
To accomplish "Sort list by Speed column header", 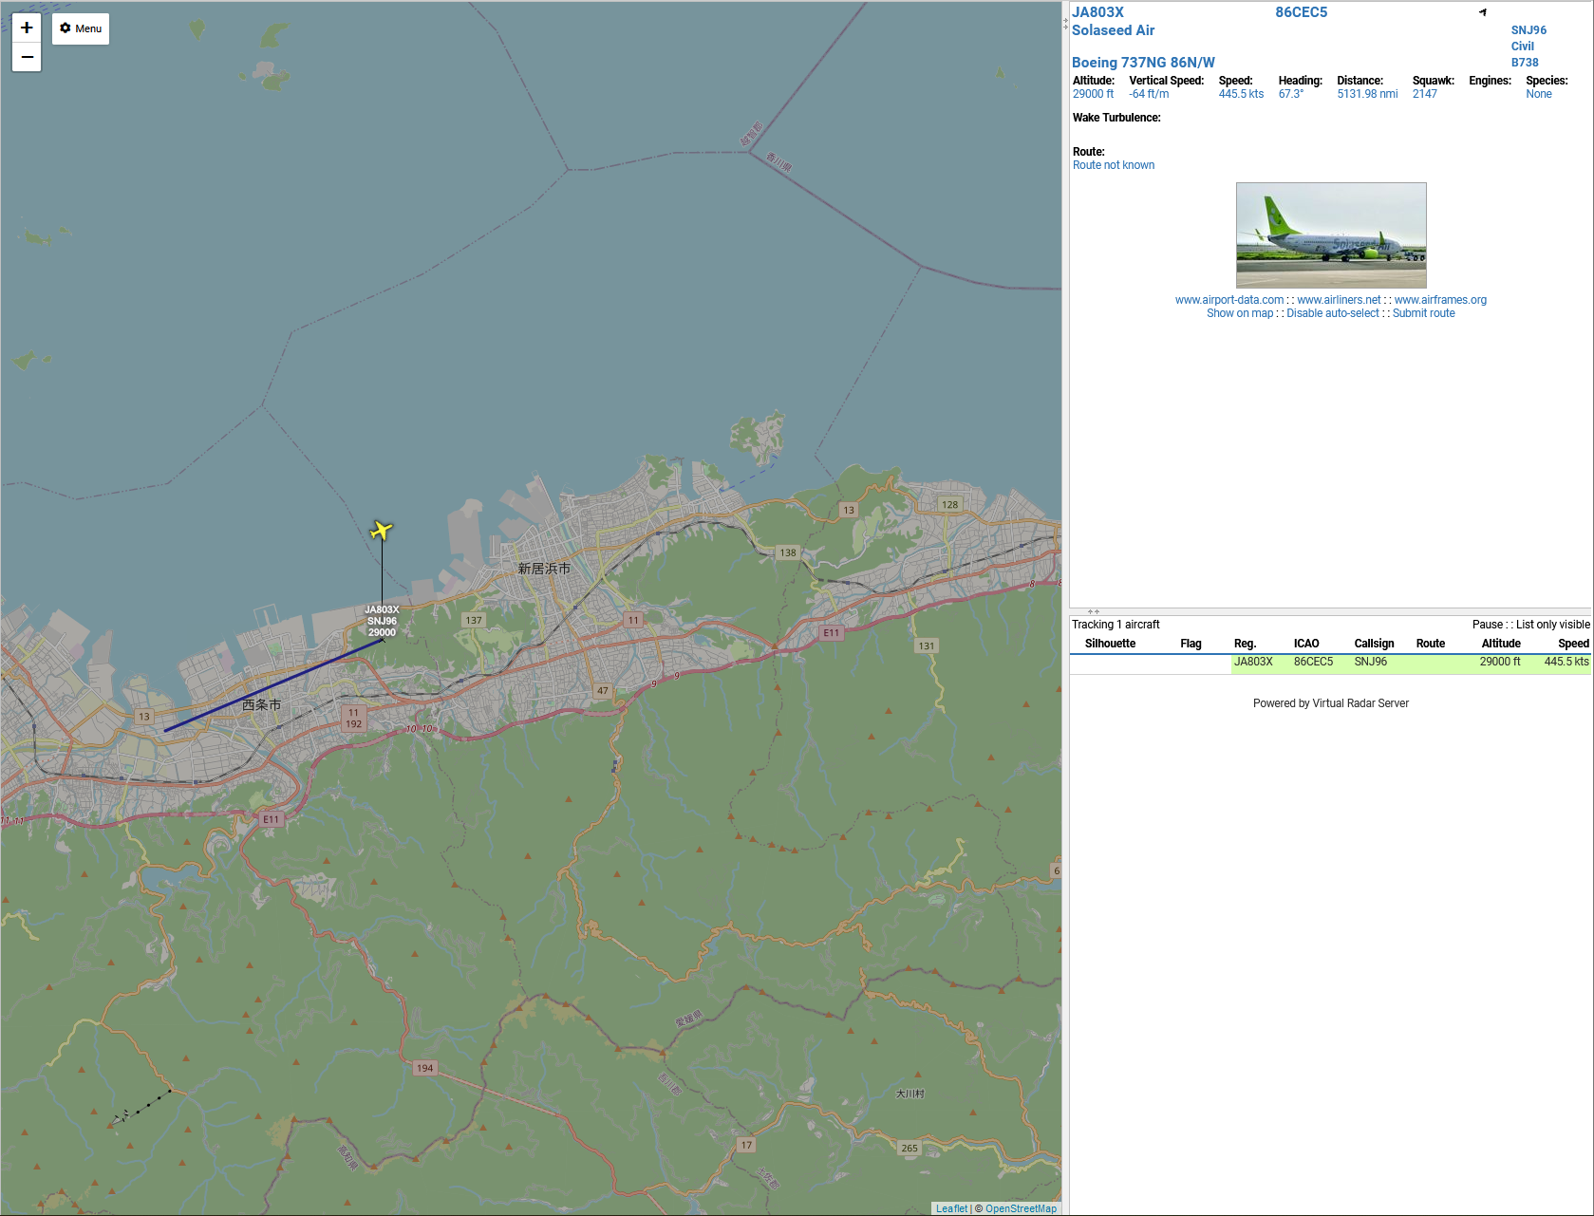I will (1573, 644).
